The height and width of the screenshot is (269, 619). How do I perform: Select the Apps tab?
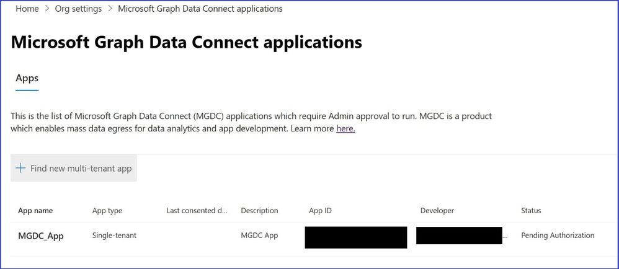(x=27, y=78)
